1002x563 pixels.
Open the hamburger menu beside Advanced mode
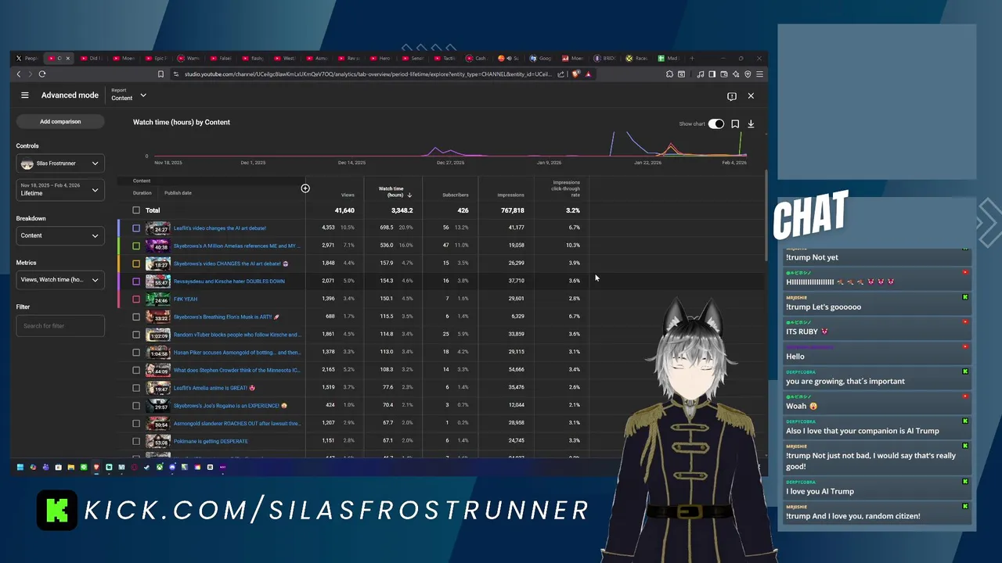(x=25, y=95)
